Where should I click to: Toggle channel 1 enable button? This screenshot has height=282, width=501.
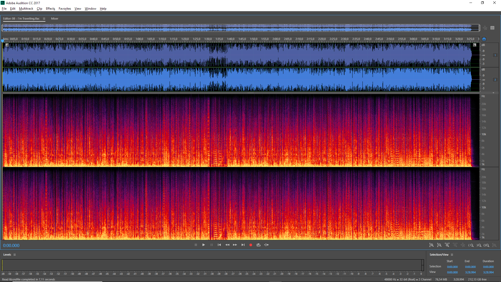[x=495, y=55]
